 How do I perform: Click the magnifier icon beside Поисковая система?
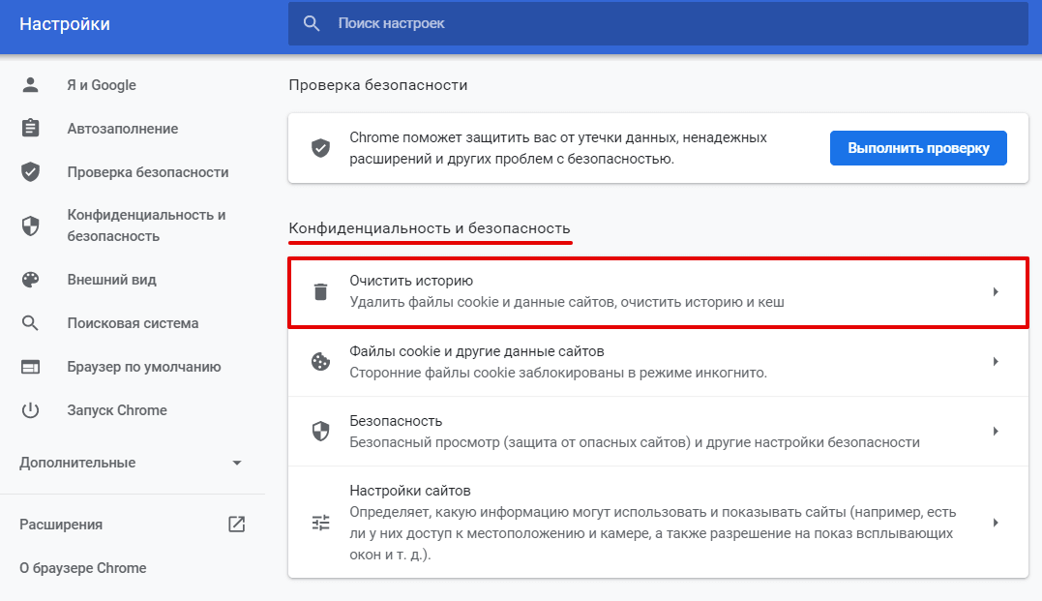(30, 323)
